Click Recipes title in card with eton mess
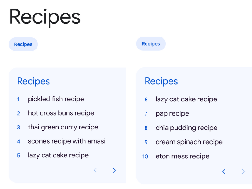252x189 pixels. point(161,81)
